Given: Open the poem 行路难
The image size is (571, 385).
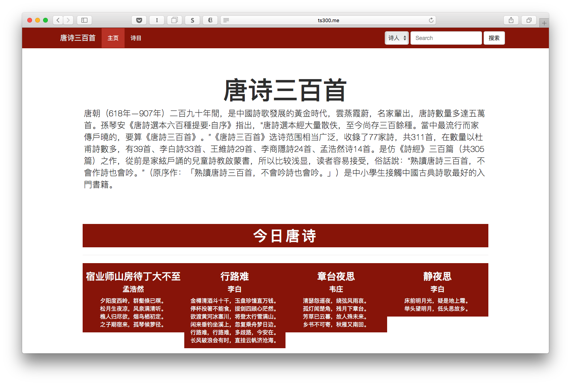Looking at the screenshot, I should tap(235, 276).
